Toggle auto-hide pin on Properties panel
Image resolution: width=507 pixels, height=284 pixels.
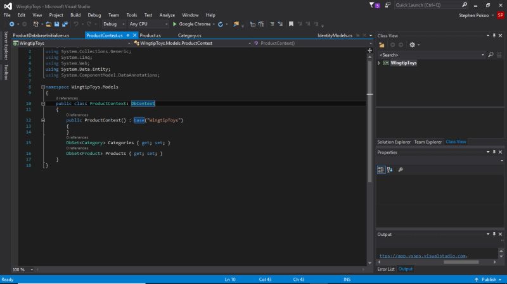click(x=494, y=152)
